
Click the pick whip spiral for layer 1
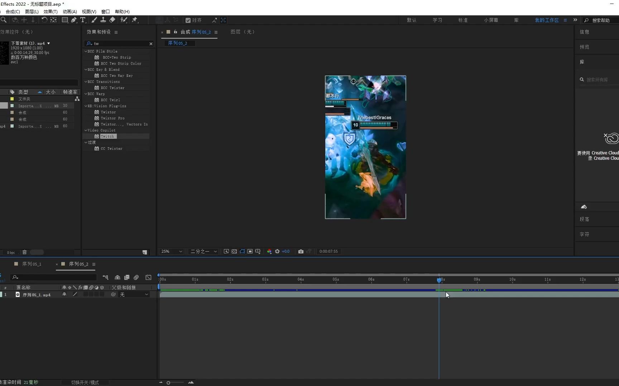pyautogui.click(x=113, y=295)
